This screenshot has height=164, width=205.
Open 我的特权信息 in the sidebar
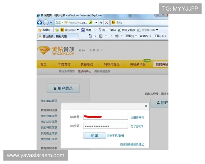click(x=49, y=127)
